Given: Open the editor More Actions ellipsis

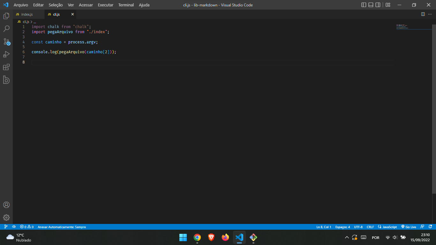Looking at the screenshot, I should point(430,14).
